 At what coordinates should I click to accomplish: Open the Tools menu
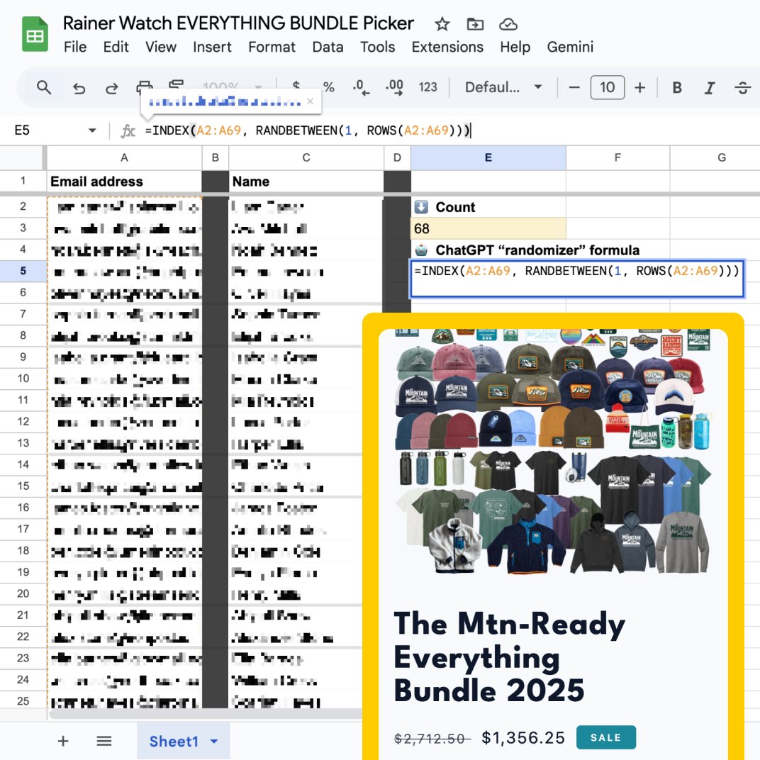pyautogui.click(x=377, y=47)
